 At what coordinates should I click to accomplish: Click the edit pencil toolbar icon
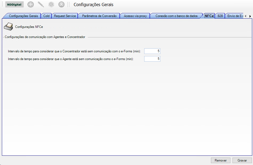(x=41, y=5)
